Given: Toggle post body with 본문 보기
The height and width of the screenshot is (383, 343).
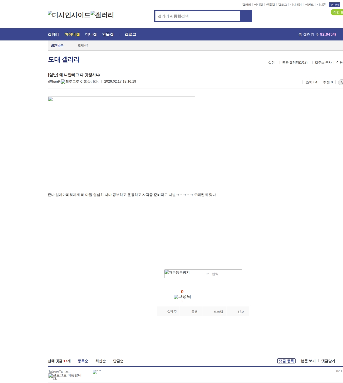Looking at the screenshot, I should click(308, 361).
